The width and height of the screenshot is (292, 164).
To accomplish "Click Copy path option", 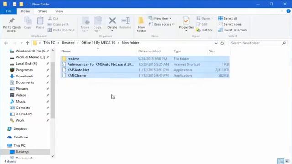I will point(58,24).
